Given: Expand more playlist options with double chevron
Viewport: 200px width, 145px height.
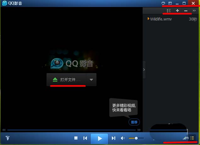Looking at the screenshot, I should [194, 11].
